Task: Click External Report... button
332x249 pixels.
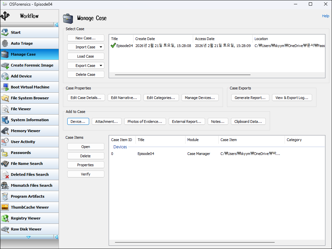Action: (187, 122)
